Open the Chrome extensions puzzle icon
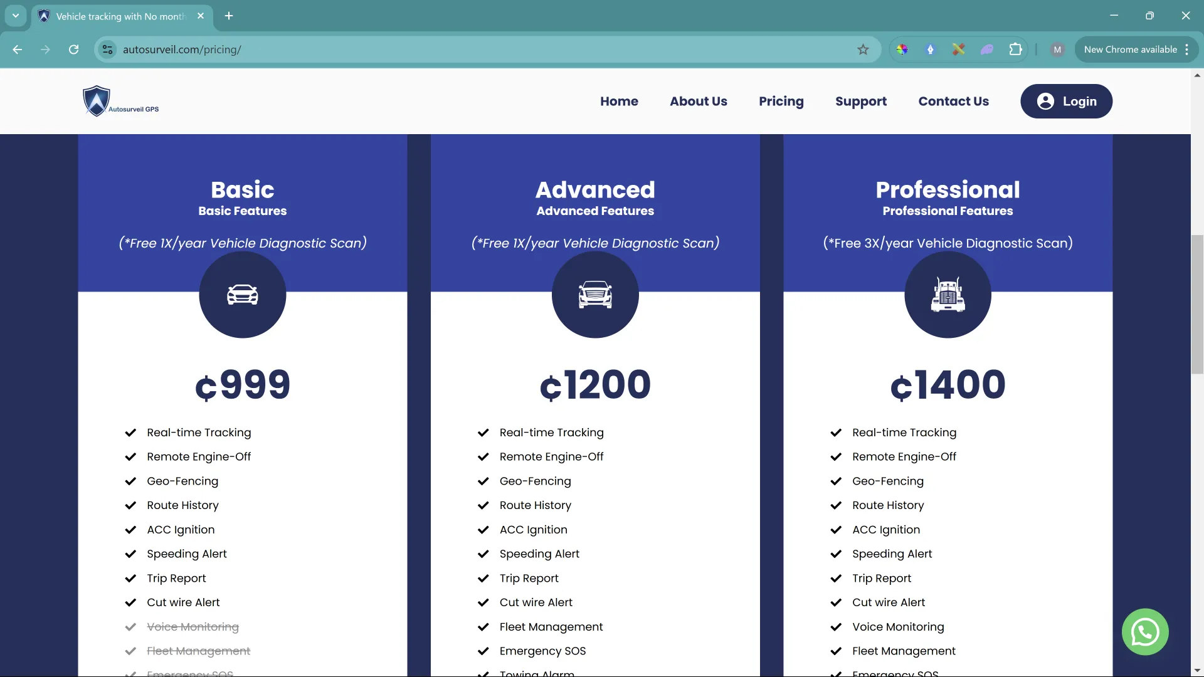 pos(1015,50)
